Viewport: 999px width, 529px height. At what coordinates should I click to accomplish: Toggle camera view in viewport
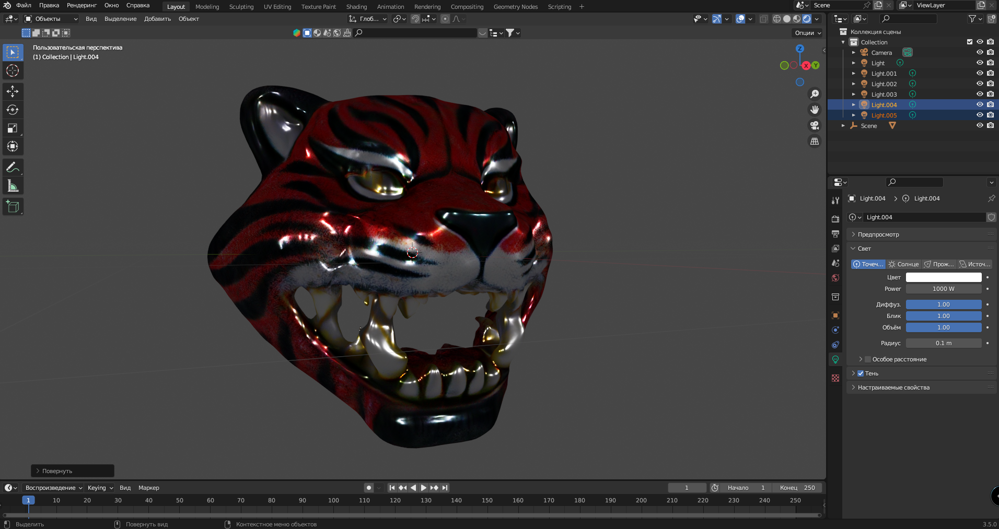tap(814, 125)
